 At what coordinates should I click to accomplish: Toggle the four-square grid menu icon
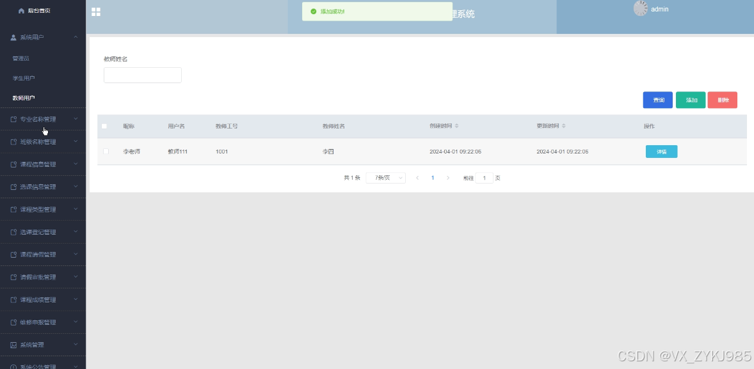coord(96,12)
